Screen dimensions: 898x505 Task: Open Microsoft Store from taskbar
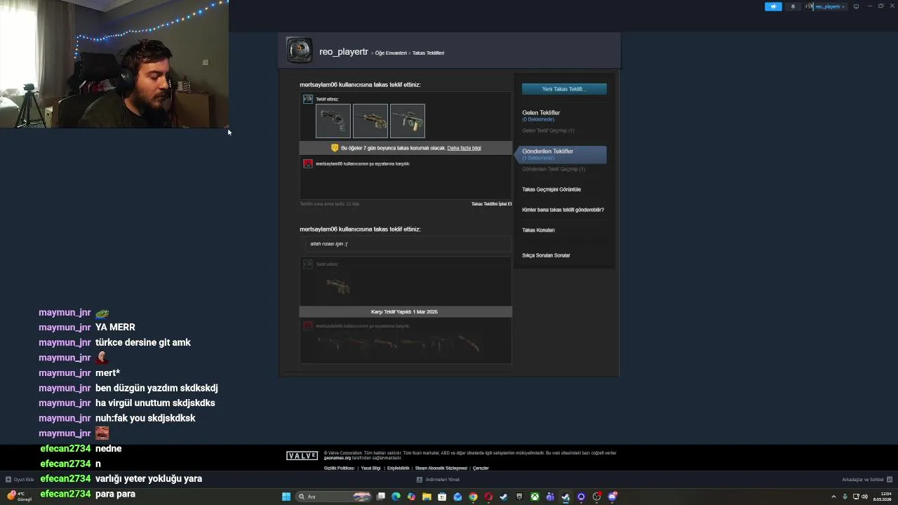[442, 497]
